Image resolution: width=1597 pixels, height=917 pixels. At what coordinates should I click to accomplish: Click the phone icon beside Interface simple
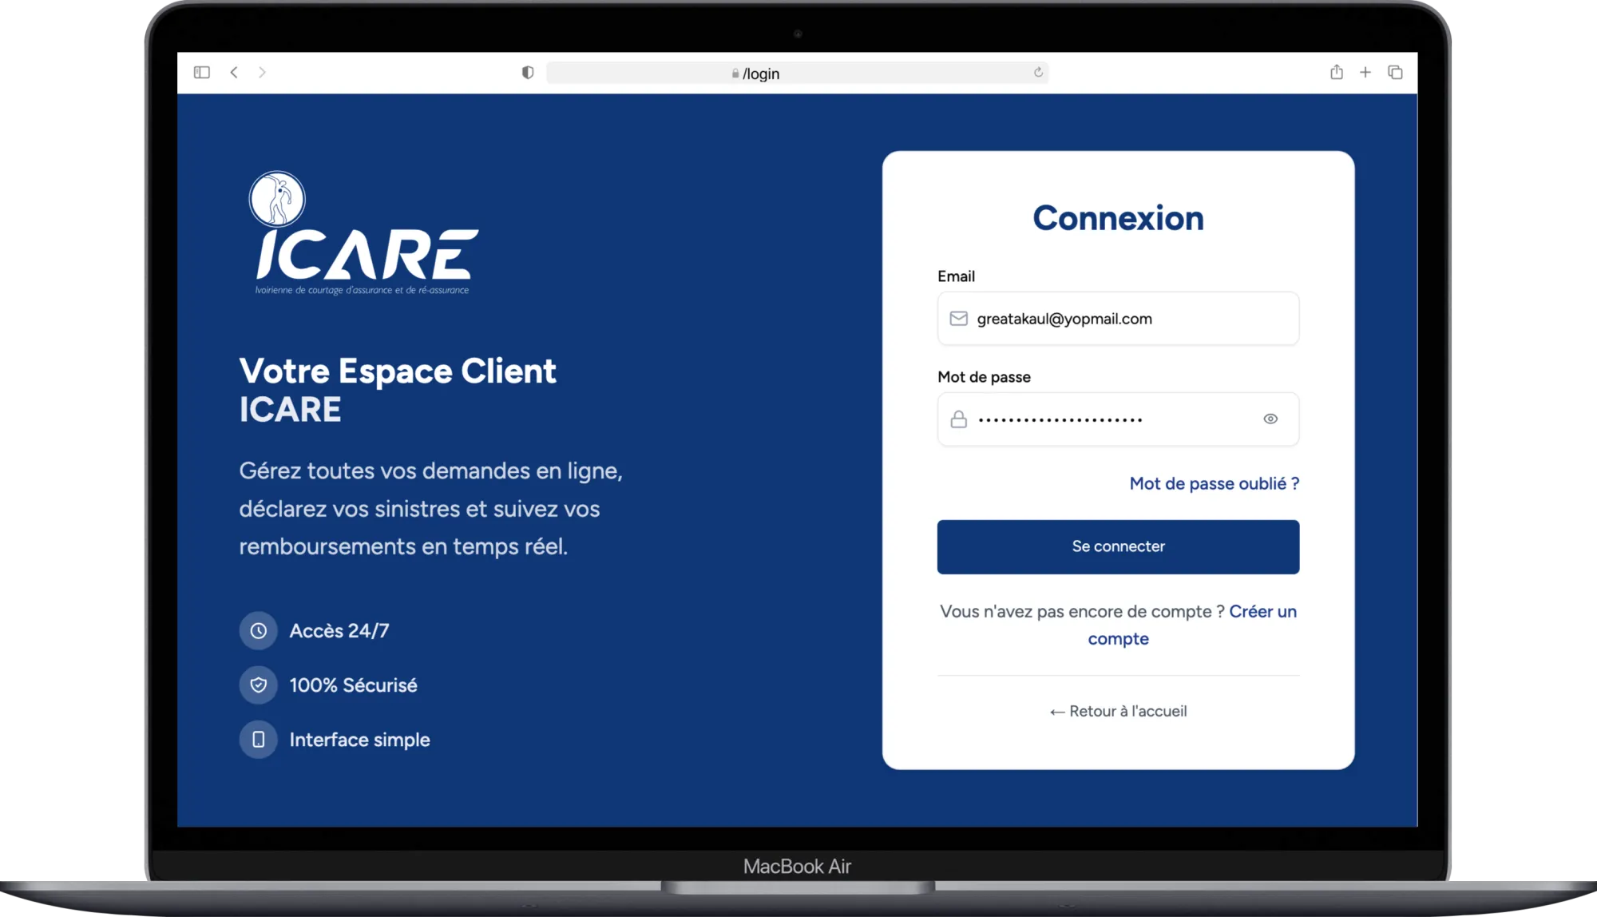258,740
